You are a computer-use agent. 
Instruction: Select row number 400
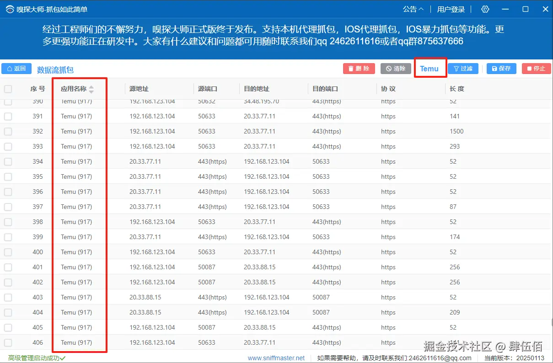(38, 252)
